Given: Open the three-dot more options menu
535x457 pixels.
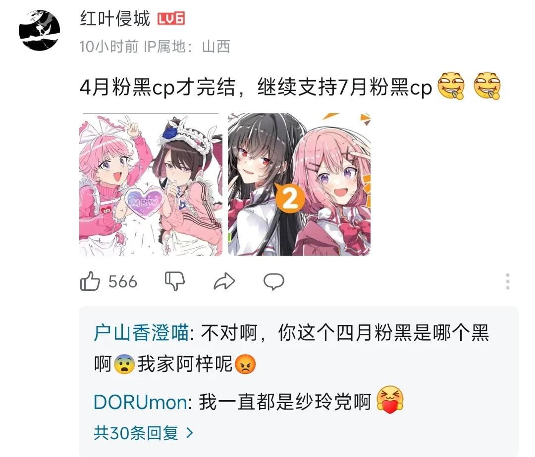Looking at the screenshot, I should [508, 281].
